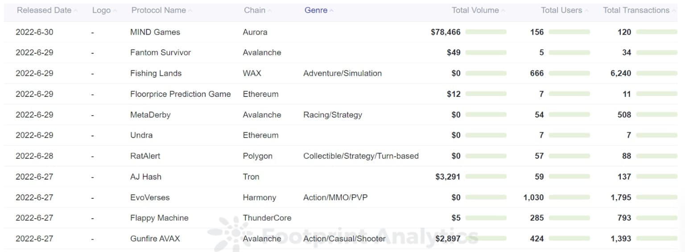Click the Logo column sort arrow
This screenshot has height=252, width=685.
(x=115, y=11)
